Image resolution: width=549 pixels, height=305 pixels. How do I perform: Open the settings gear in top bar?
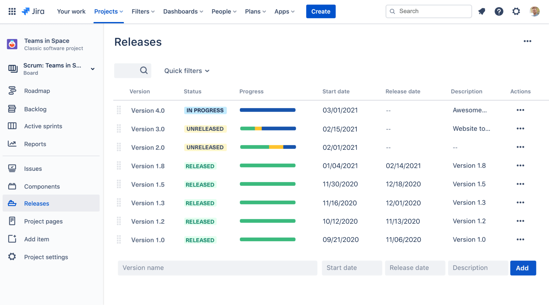pos(516,12)
